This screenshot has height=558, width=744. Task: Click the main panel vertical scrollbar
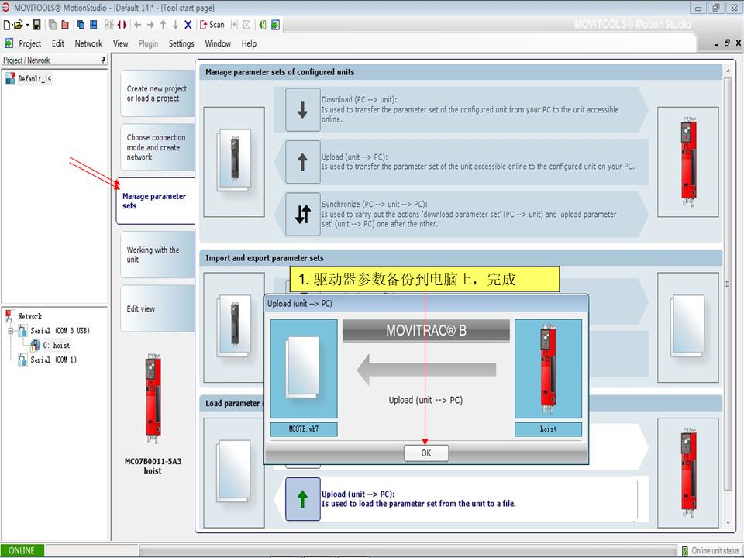pyautogui.click(x=728, y=294)
